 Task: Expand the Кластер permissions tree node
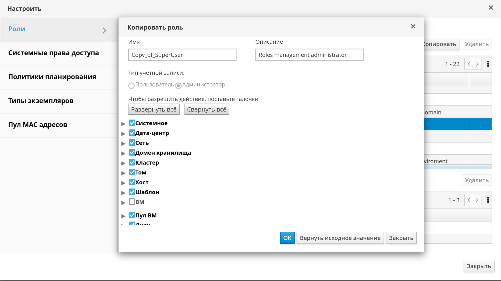123,163
